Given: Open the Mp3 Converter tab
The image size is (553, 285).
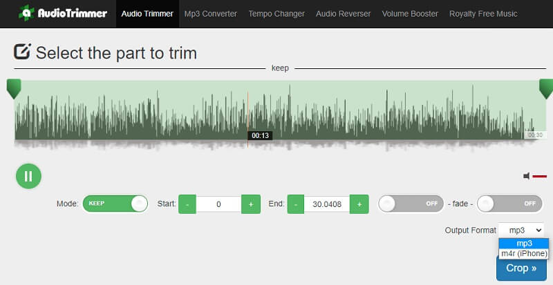Looking at the screenshot, I should click(x=210, y=13).
